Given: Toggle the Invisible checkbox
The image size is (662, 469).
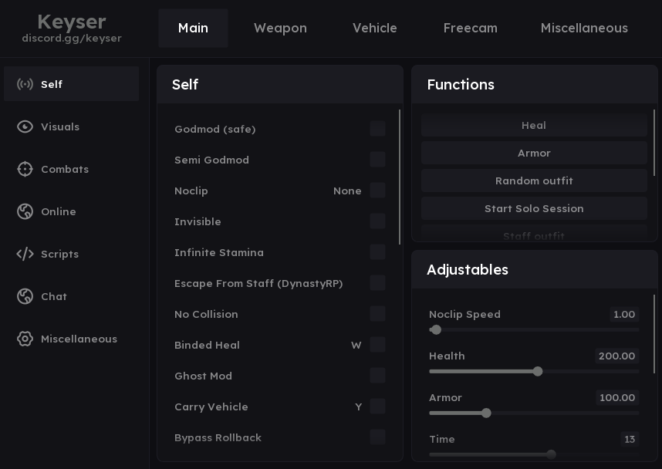Looking at the screenshot, I should point(377,221).
